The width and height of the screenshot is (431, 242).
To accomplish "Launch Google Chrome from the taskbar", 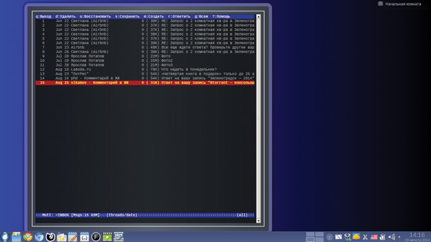I will 28,237.
